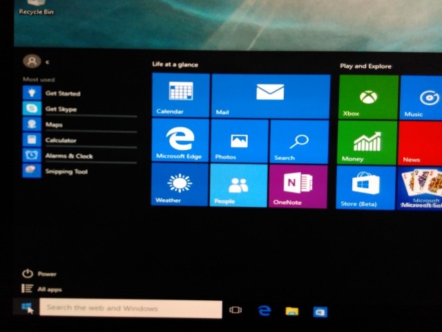442x332 pixels.
Task: Launch the Microsoft Edge tile
Action: (180, 140)
